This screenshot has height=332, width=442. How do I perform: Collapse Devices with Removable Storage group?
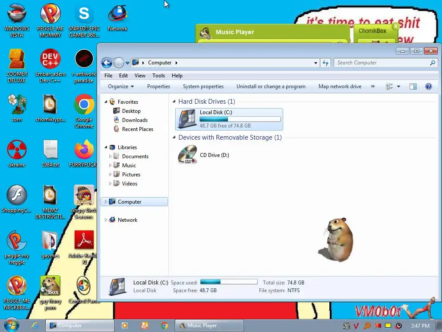coord(174,137)
